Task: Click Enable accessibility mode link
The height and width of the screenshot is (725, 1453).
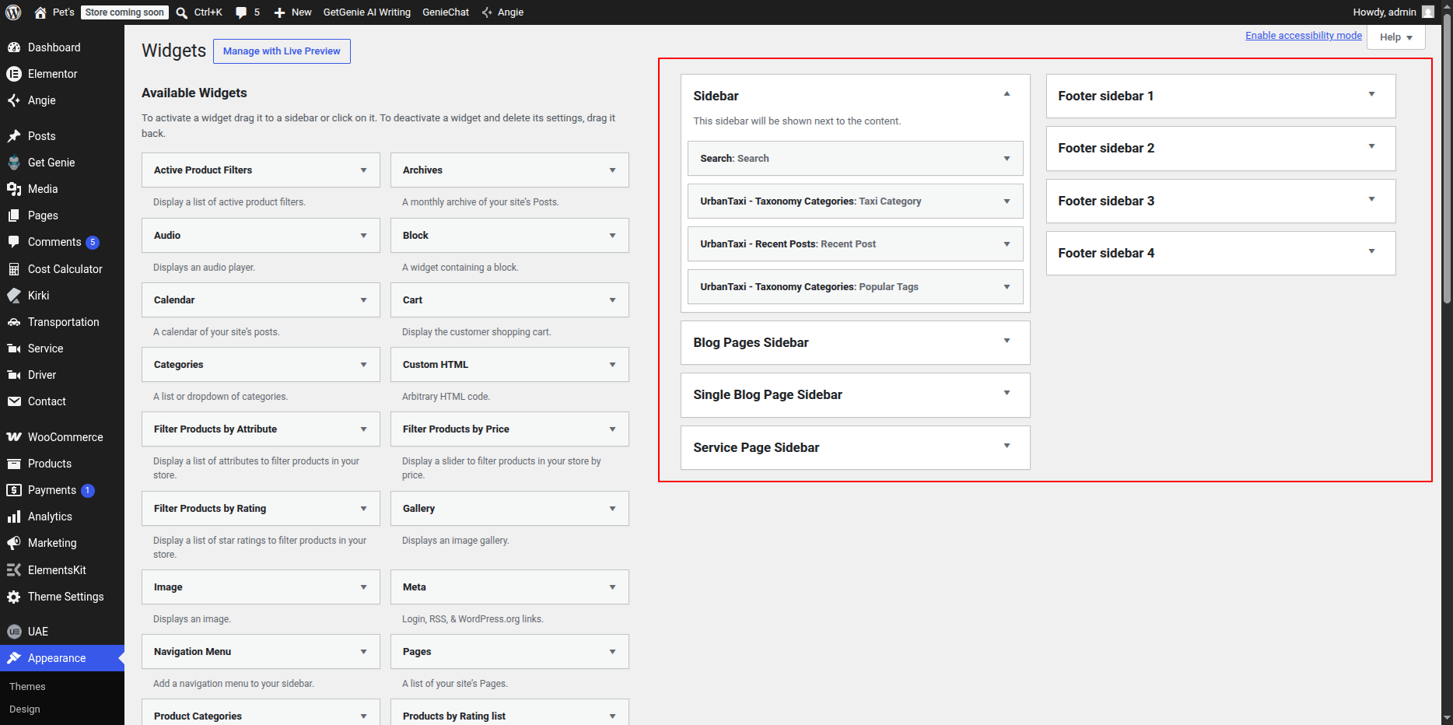Action: pyautogui.click(x=1304, y=36)
